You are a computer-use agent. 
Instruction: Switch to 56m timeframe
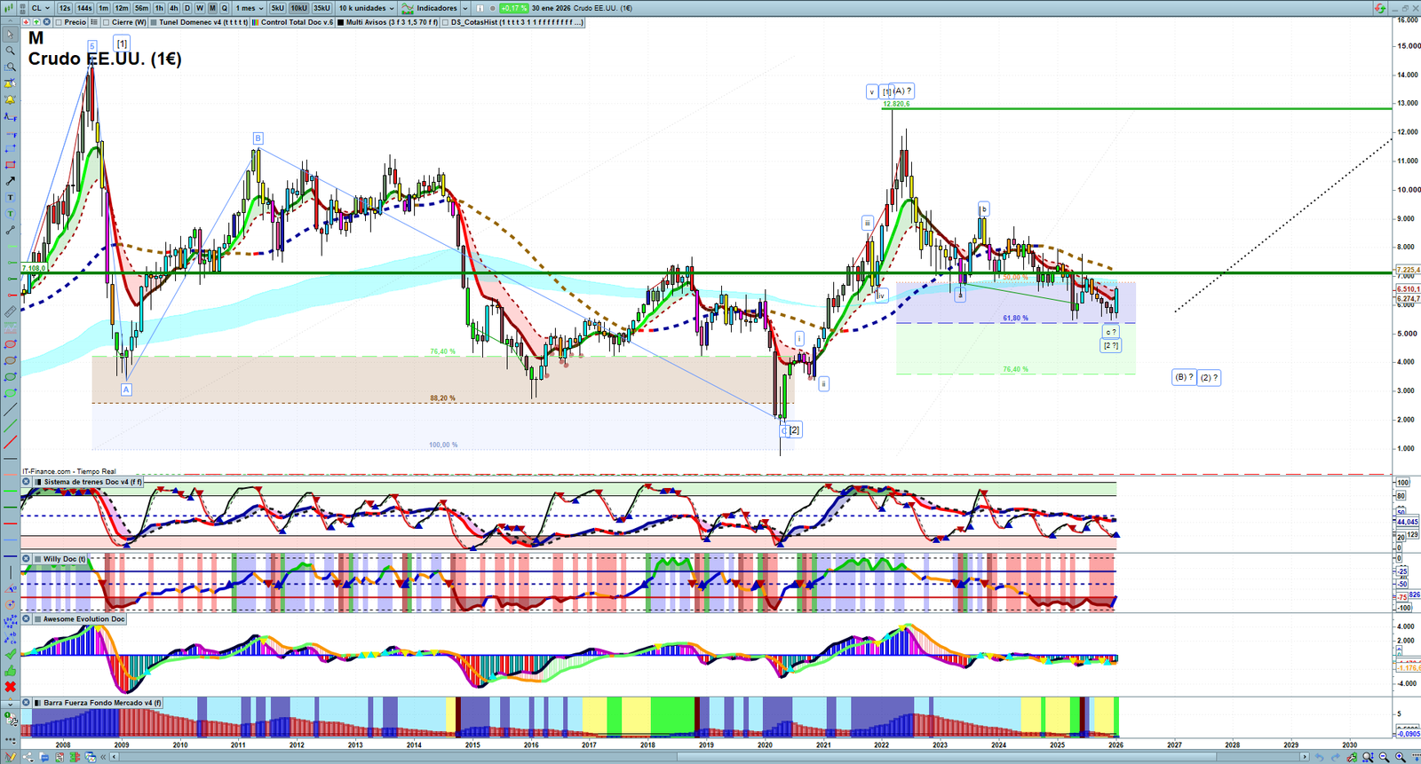tap(141, 8)
